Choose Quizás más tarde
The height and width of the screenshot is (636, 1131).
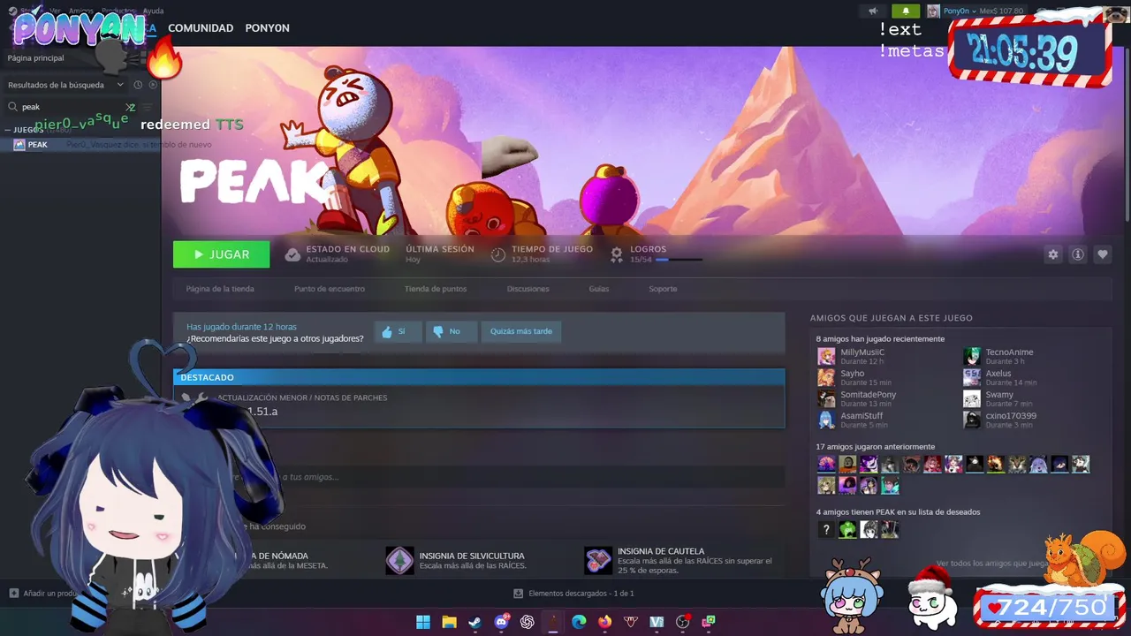[x=521, y=331]
